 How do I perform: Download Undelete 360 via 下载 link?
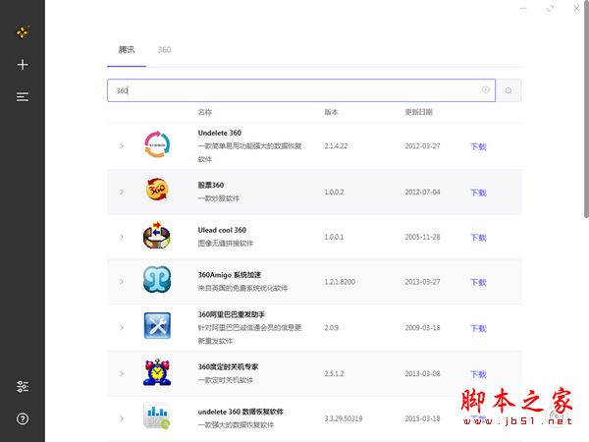coord(479,146)
